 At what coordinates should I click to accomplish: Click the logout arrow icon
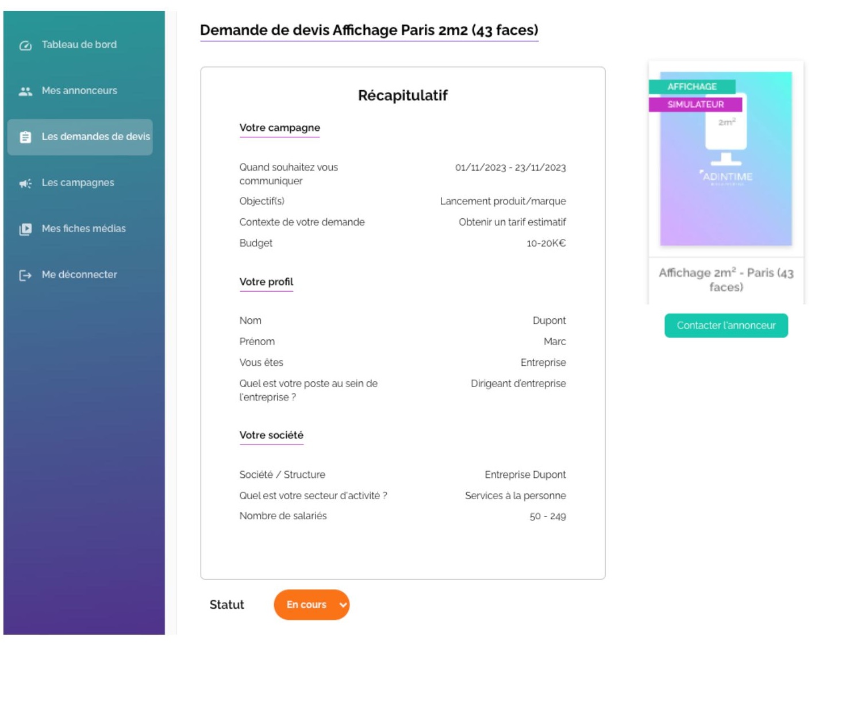pyautogui.click(x=25, y=275)
